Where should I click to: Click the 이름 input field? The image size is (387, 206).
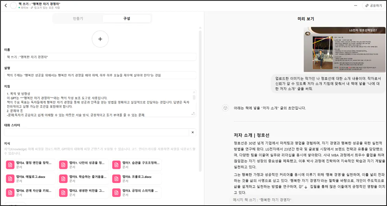99,57
